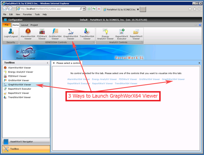Open ReportWorX Viewer ribbon icon
The image size is (204, 155).
pyautogui.click(x=136, y=34)
